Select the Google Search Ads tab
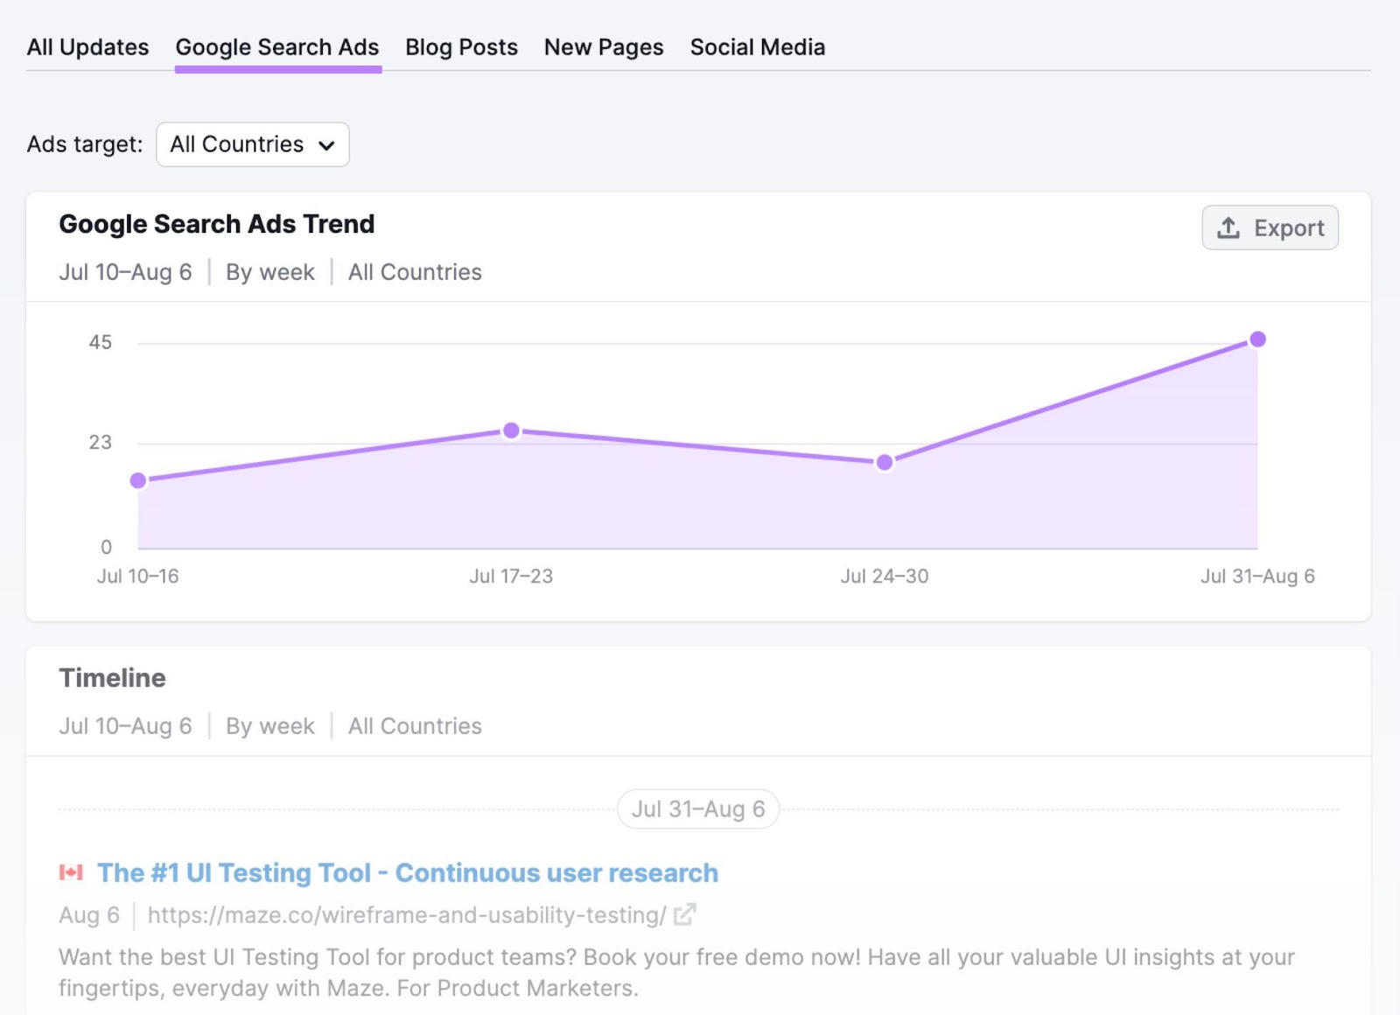1400x1015 pixels. click(277, 47)
